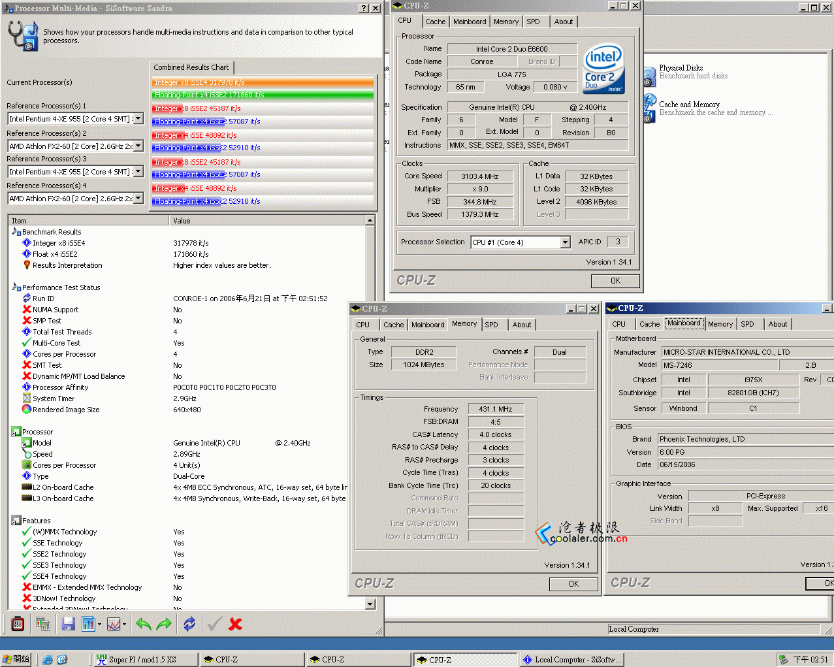Click the orange Integer x8 iSSE4 result bar
834x667 pixels.
click(263, 82)
